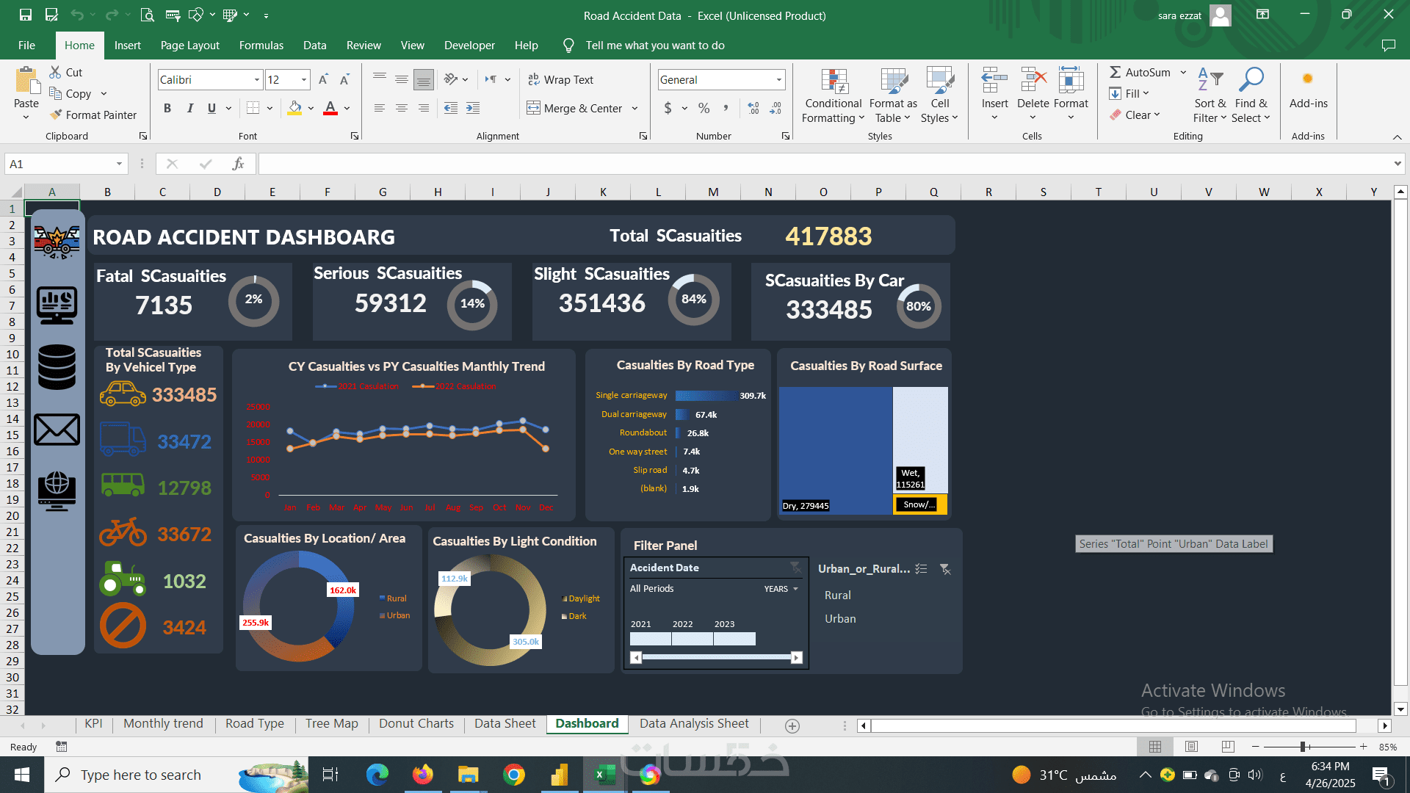The height and width of the screenshot is (793, 1410).
Task: Click the Merge & Center icon
Action: pyautogui.click(x=533, y=109)
